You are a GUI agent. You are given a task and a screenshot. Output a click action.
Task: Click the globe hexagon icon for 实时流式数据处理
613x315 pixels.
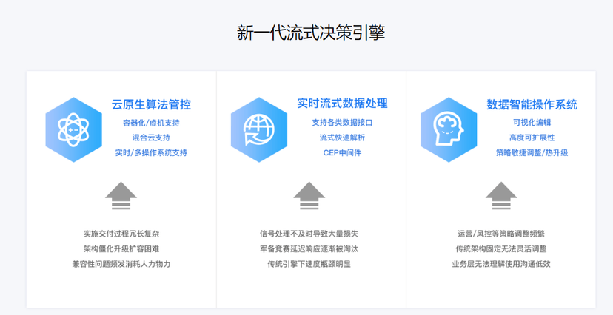pyautogui.click(x=259, y=129)
